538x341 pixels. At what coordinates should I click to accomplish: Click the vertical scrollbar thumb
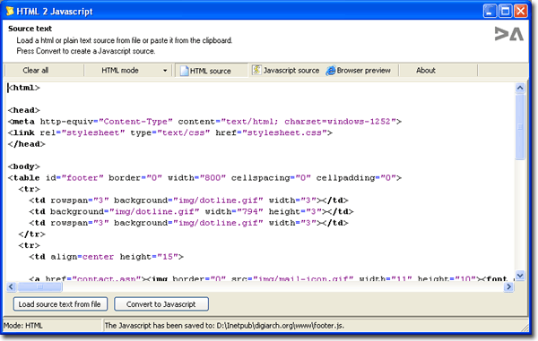(520, 127)
